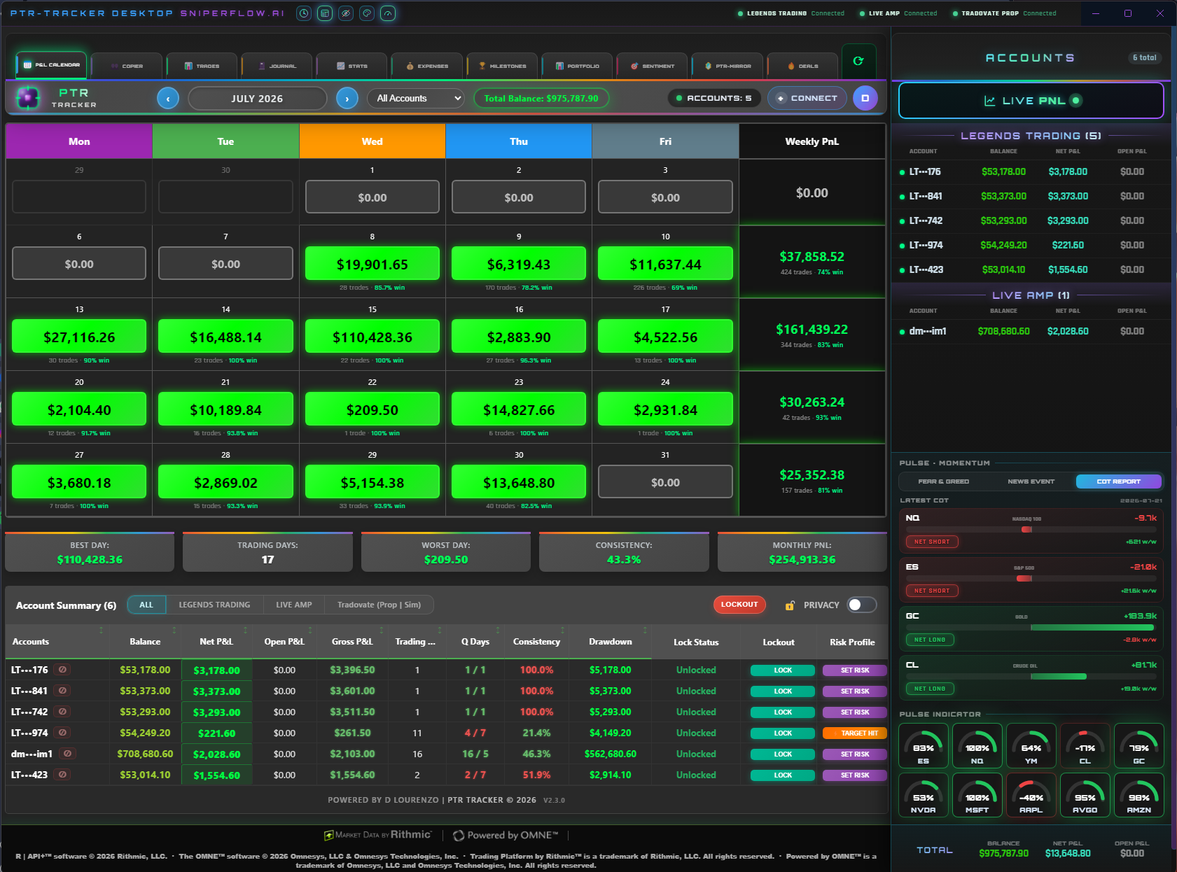Click the disable icon next to LT---176

(x=62, y=670)
